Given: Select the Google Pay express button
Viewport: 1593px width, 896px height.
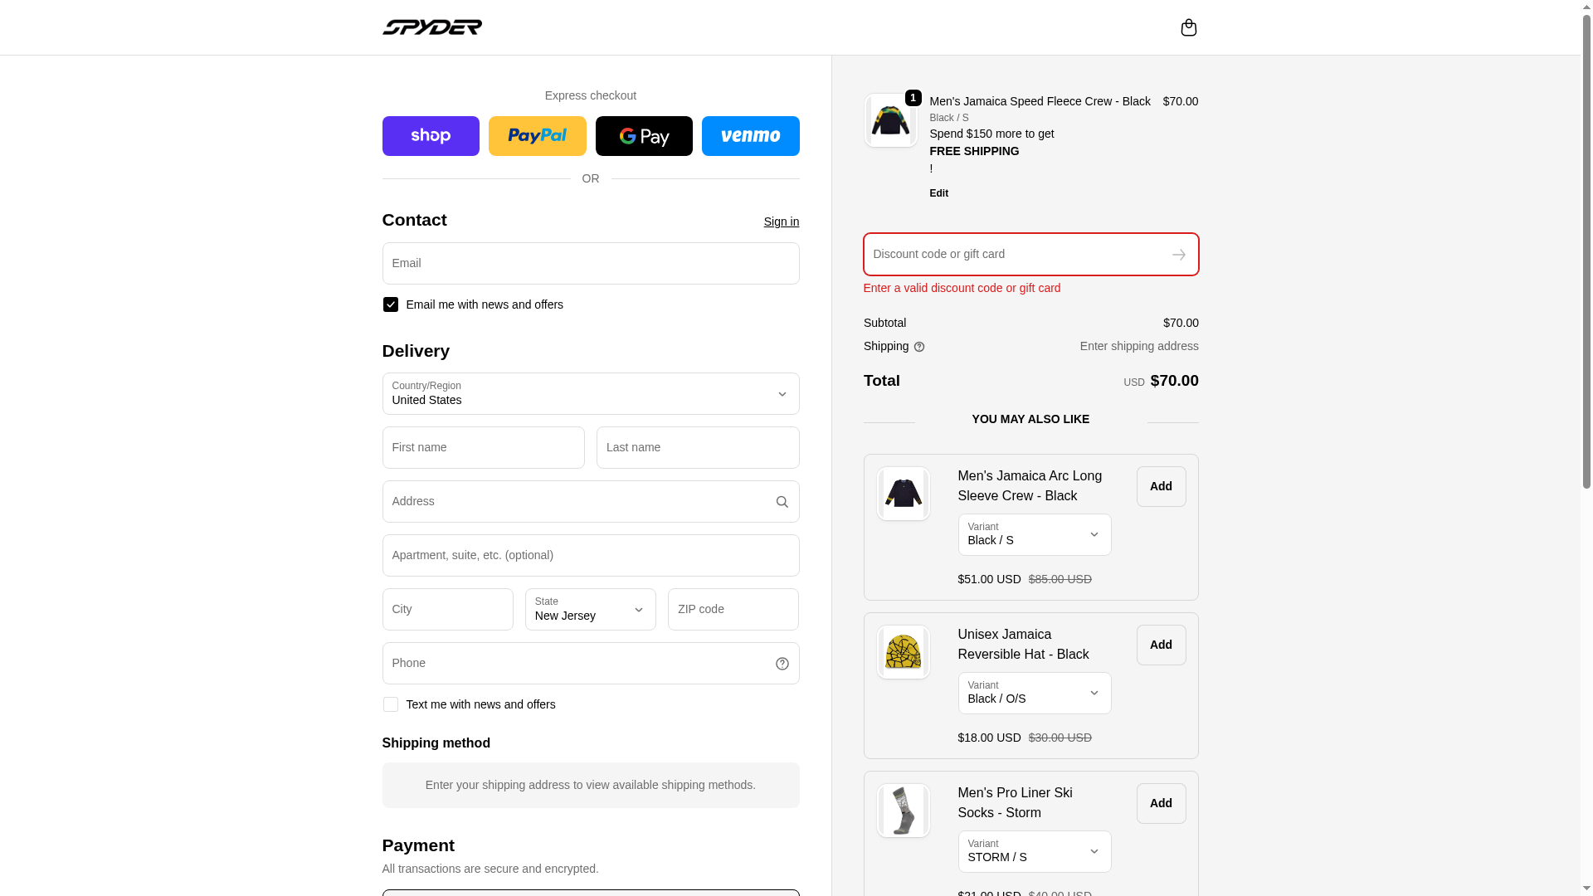Looking at the screenshot, I should 644,136.
